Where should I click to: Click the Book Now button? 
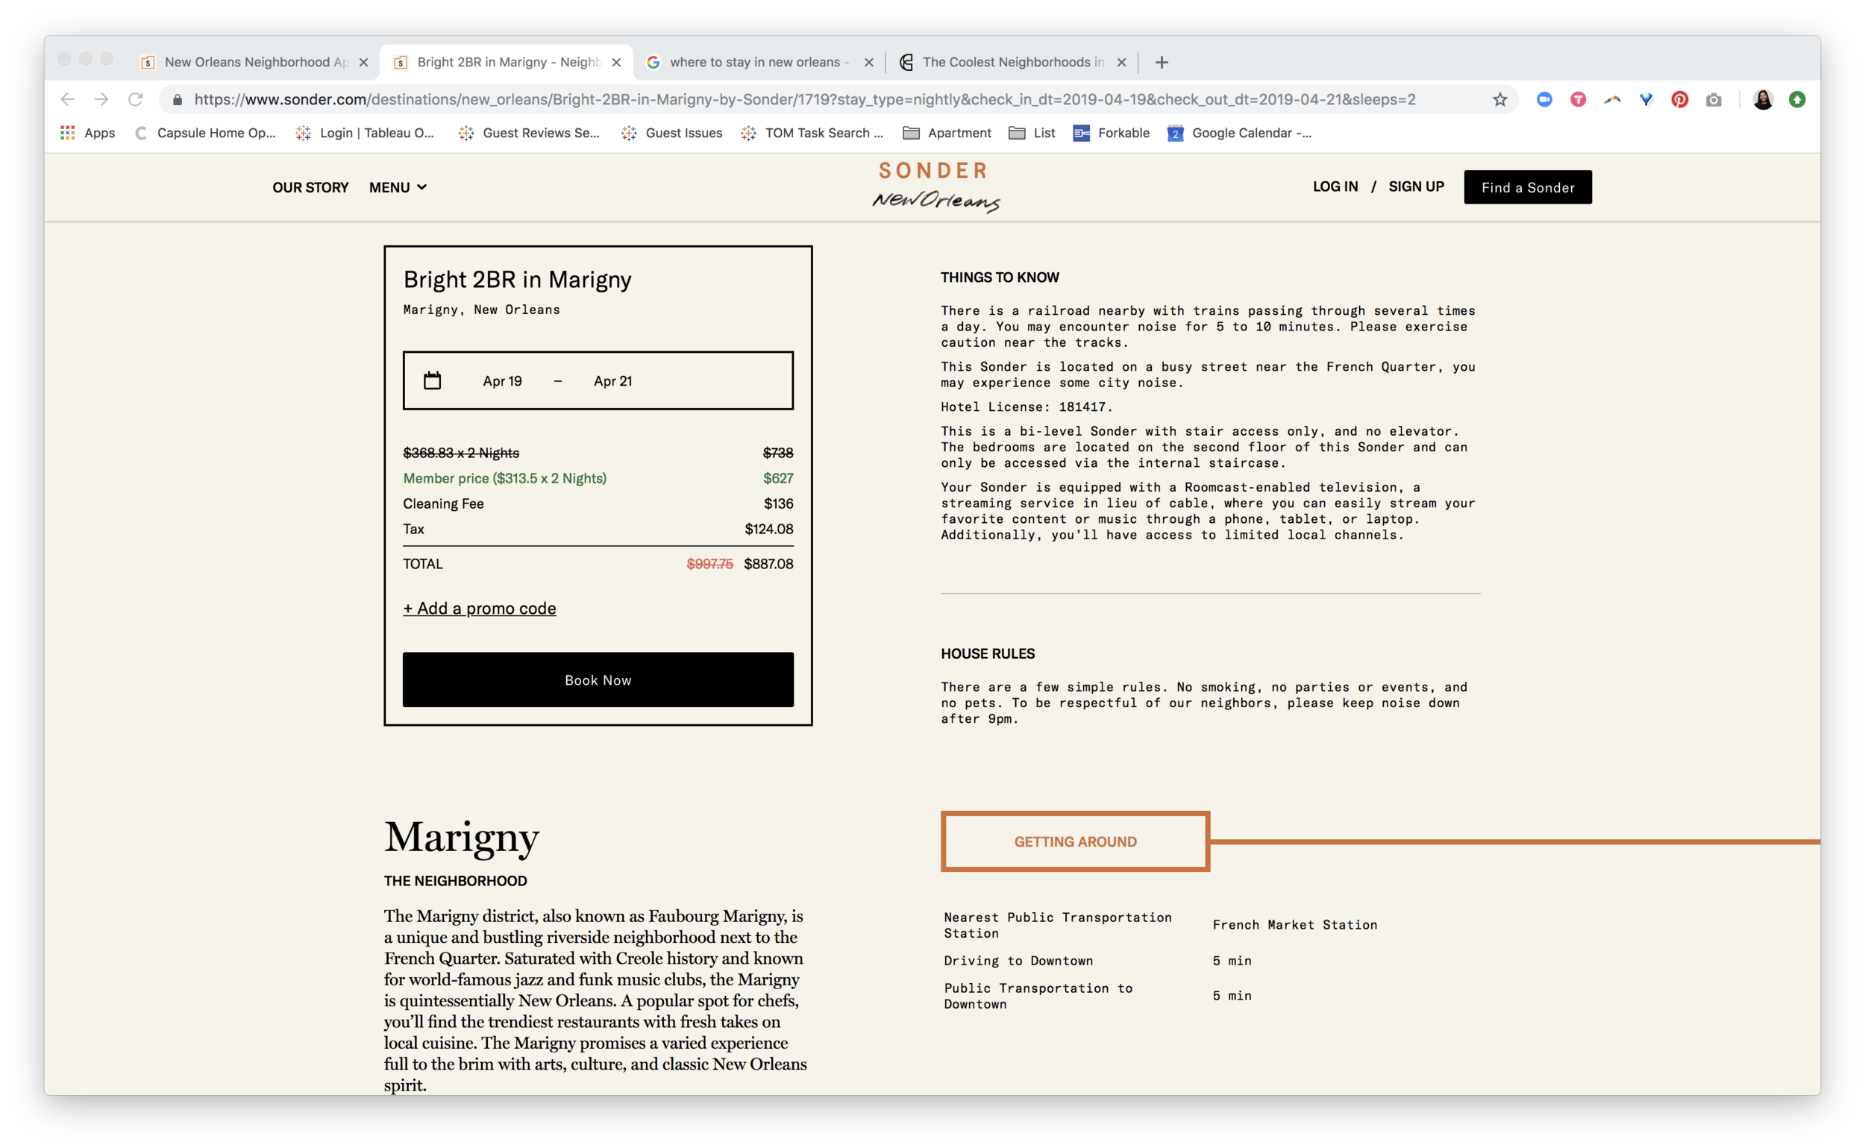click(598, 680)
